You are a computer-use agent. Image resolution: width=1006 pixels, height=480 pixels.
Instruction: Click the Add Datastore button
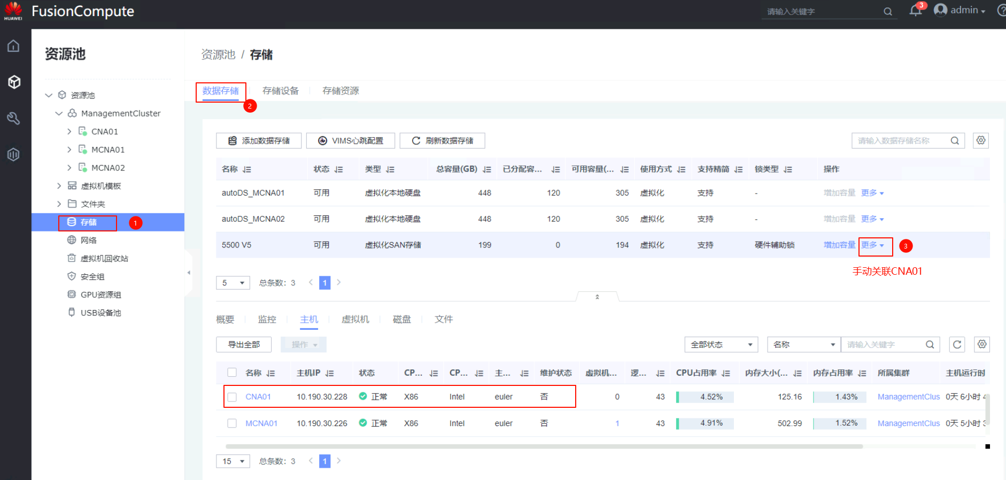[259, 141]
